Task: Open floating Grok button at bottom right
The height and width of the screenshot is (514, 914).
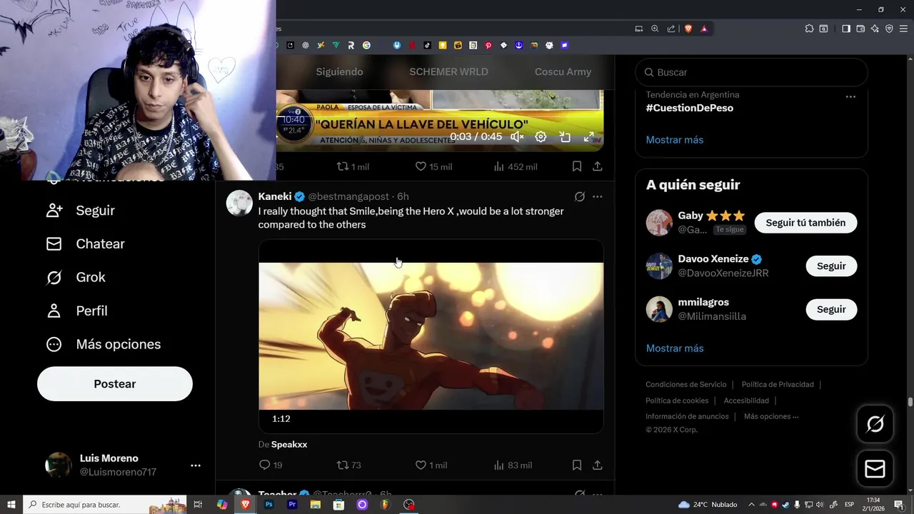Action: [x=875, y=424]
